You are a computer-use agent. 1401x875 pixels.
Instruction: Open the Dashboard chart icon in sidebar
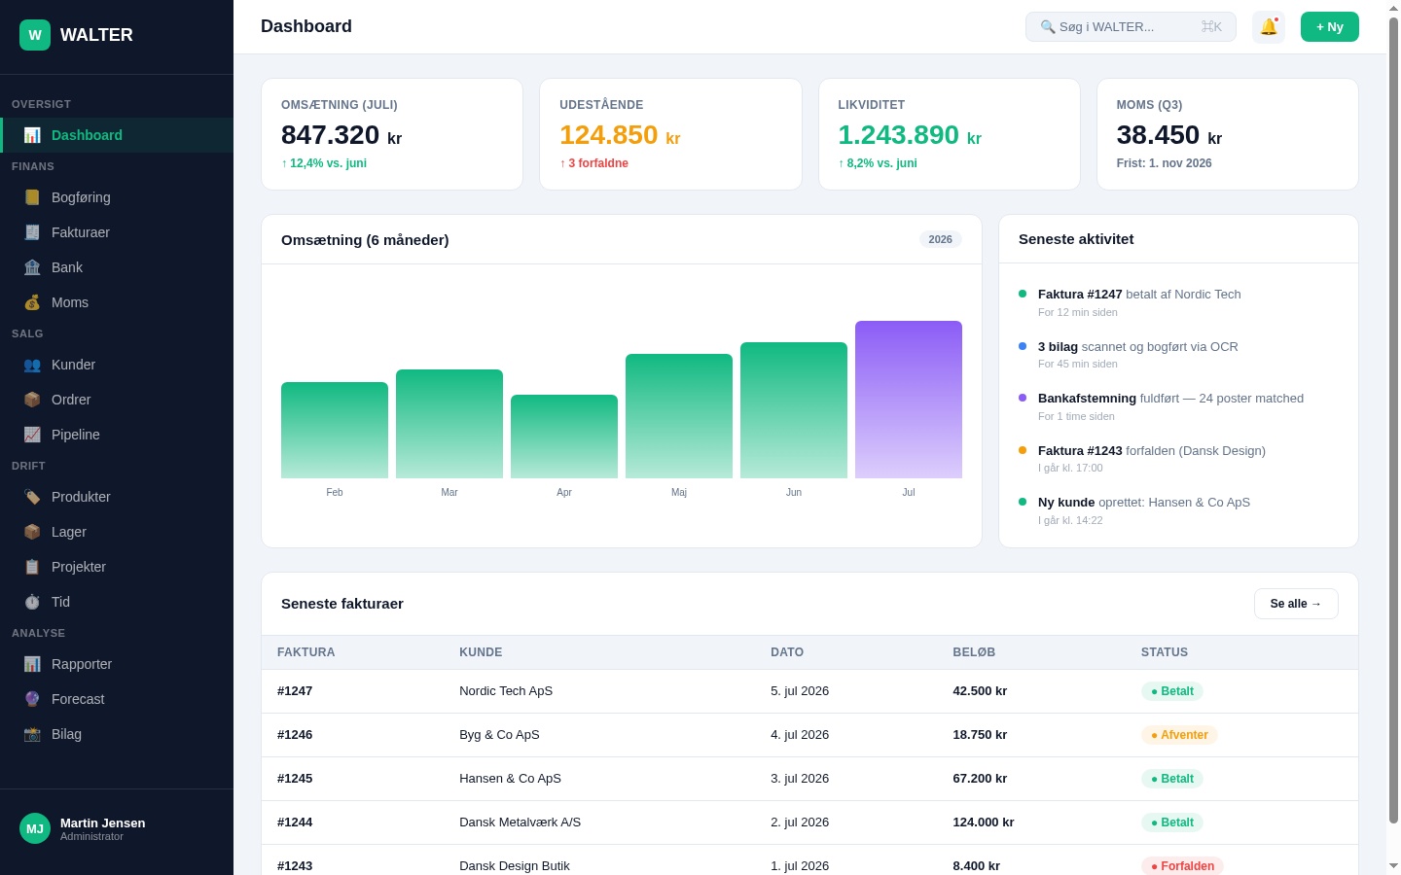(32, 135)
